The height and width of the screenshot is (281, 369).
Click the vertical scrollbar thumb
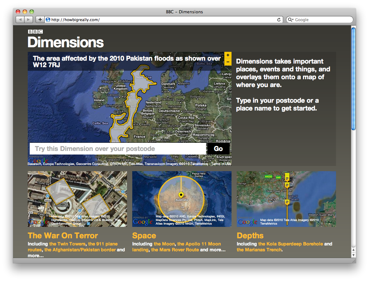click(x=353, y=79)
